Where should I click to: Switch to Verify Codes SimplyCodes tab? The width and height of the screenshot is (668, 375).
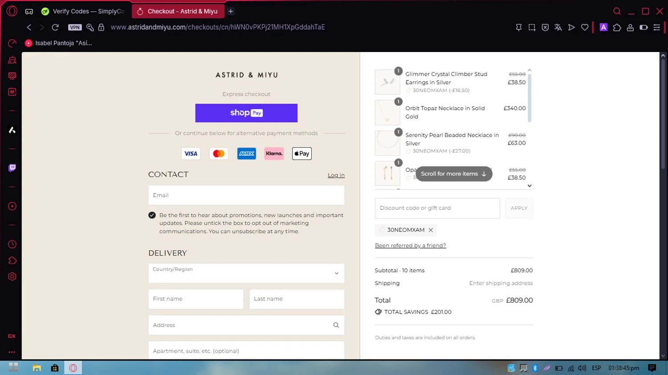pyautogui.click(x=83, y=11)
